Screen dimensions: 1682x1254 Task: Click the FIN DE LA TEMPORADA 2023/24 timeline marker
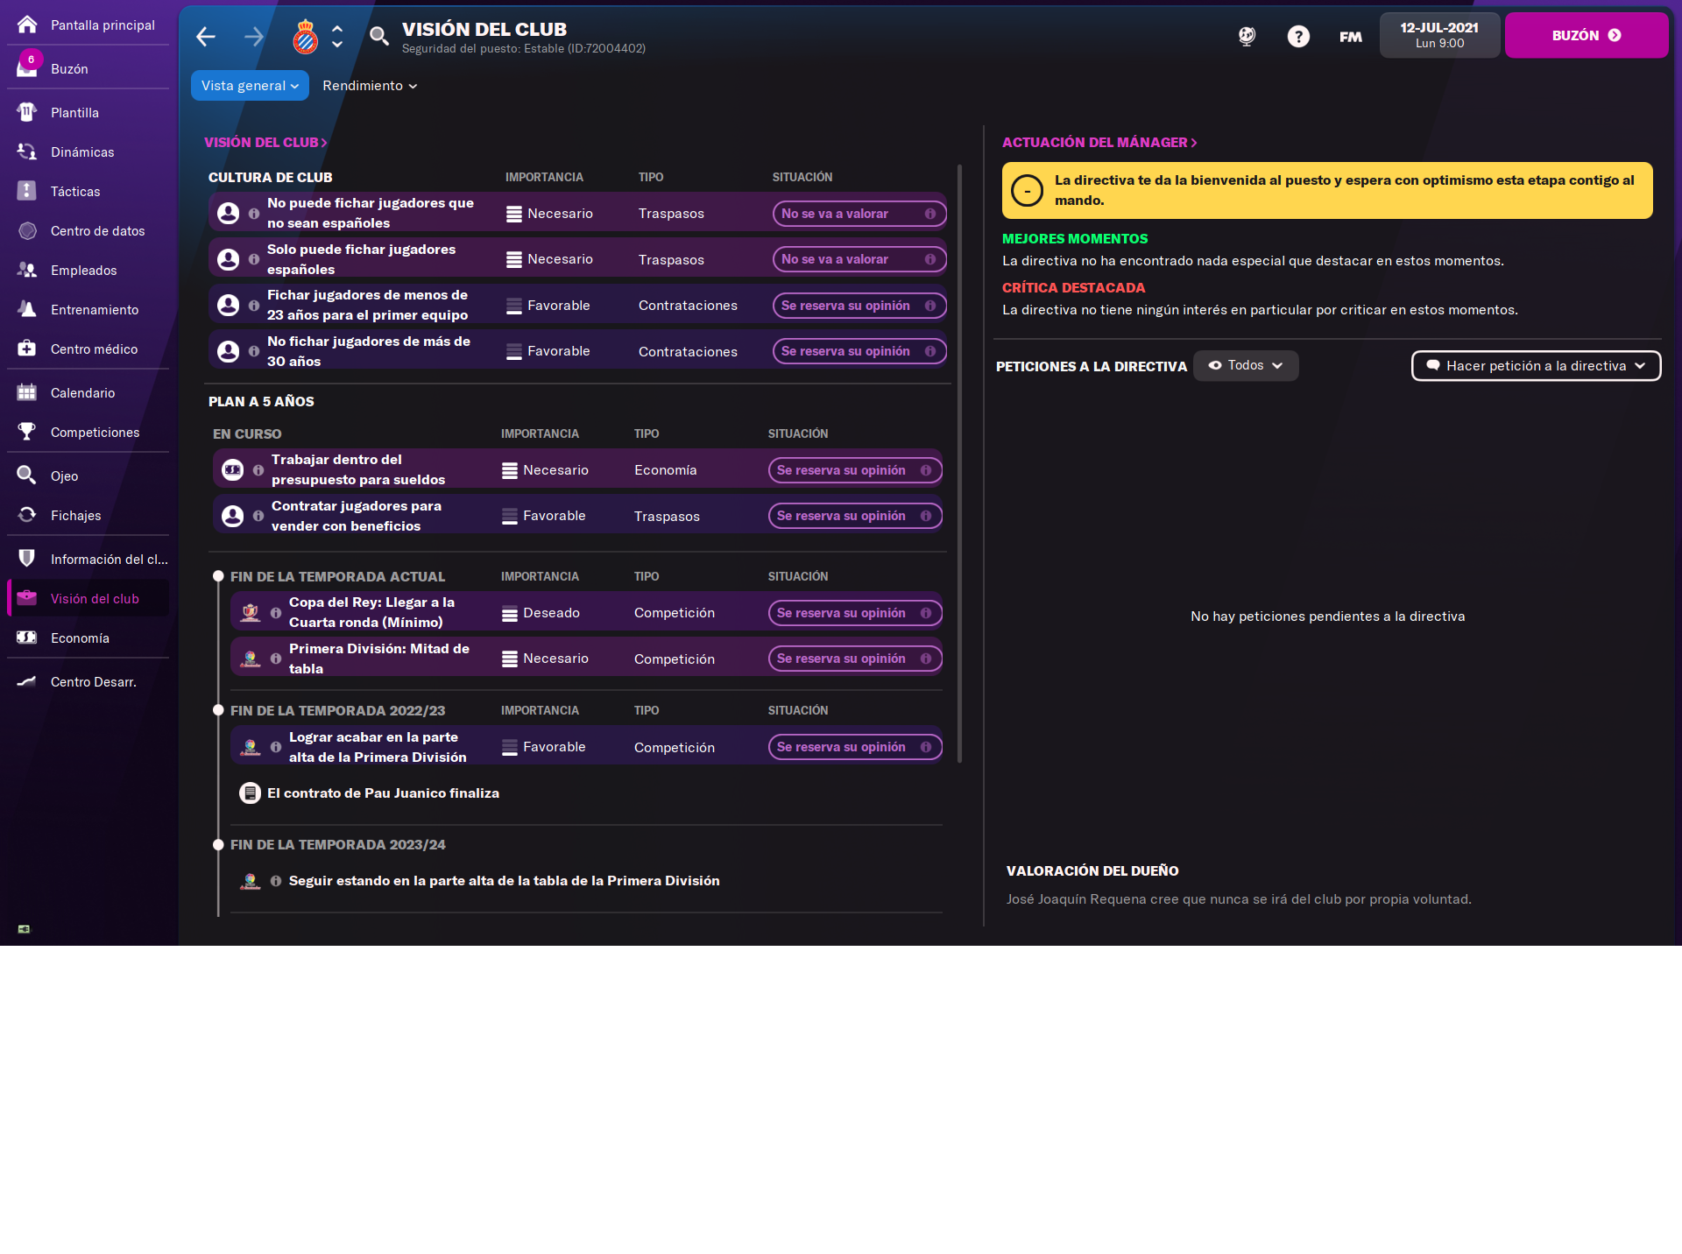click(218, 844)
